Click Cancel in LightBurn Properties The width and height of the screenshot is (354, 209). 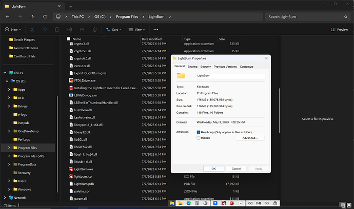tap(236, 169)
